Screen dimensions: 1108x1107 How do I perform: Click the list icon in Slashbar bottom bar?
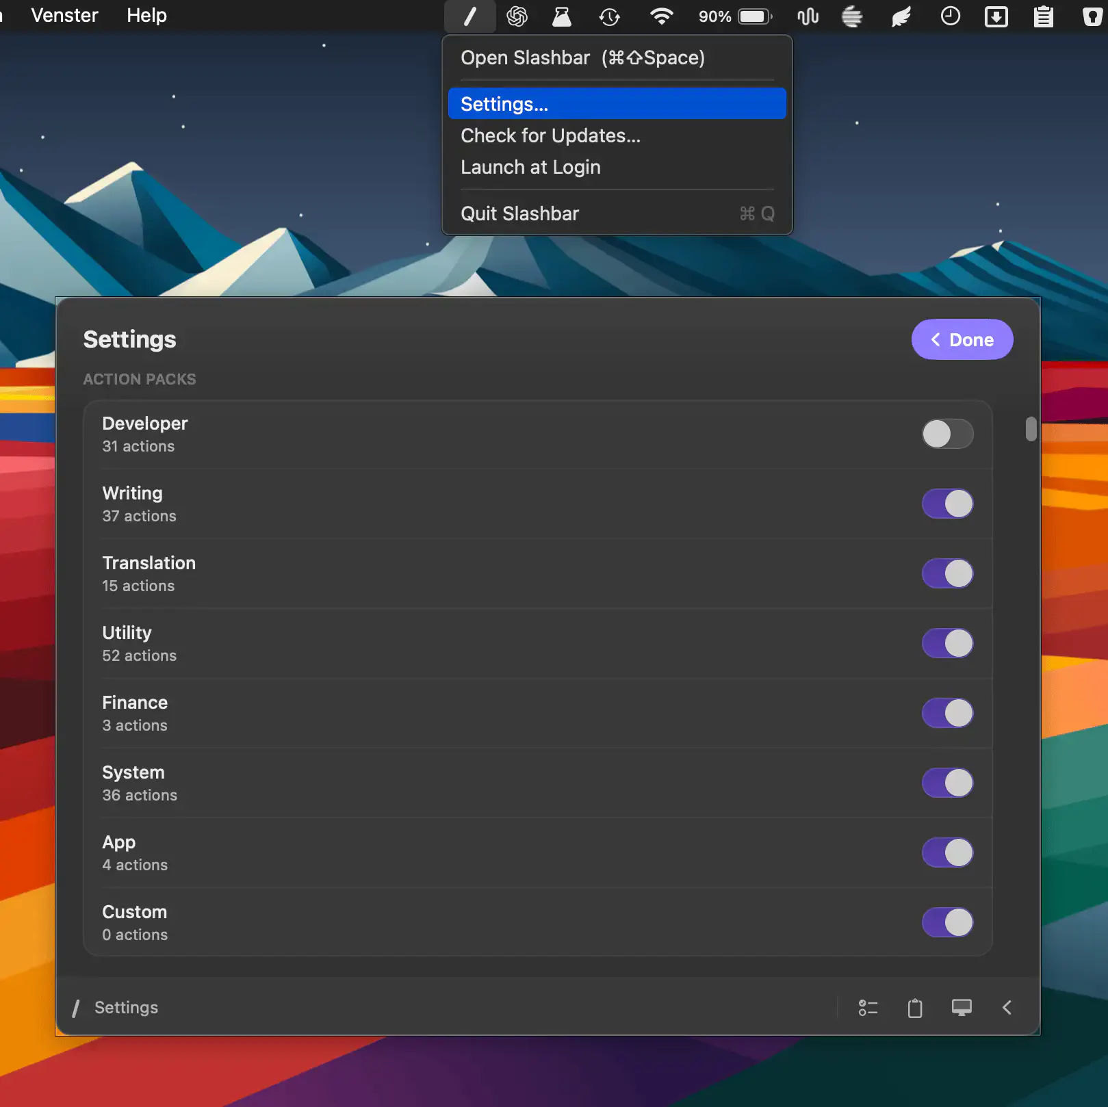[x=868, y=1008]
